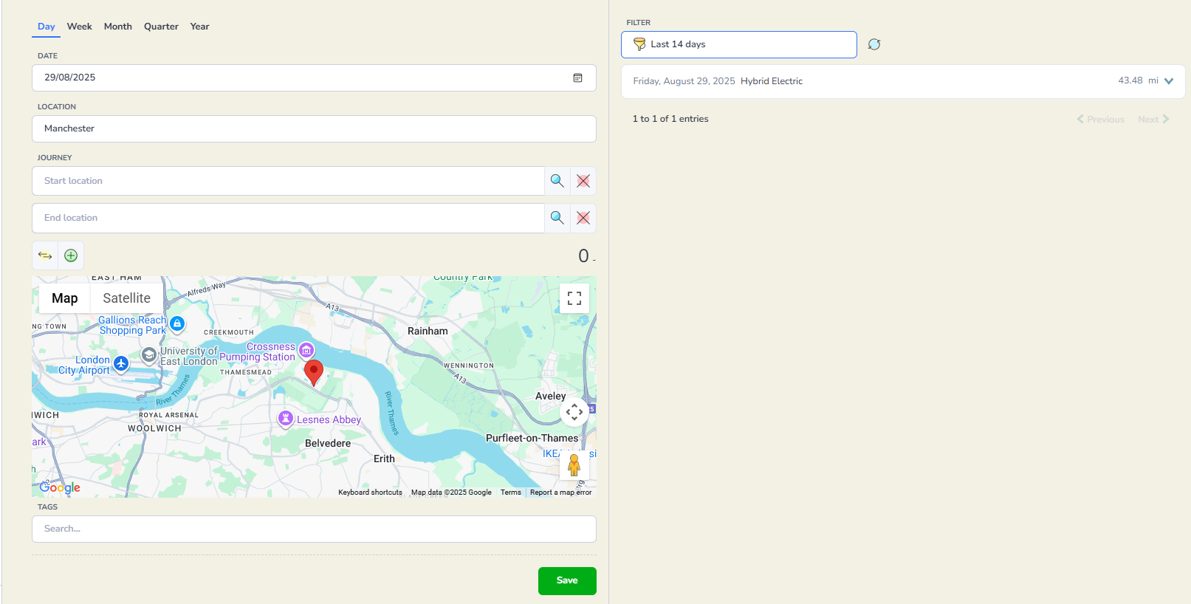Switch to the Year tab

click(x=199, y=27)
